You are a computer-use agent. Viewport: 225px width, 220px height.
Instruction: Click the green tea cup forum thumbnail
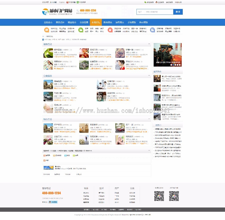click(48, 53)
